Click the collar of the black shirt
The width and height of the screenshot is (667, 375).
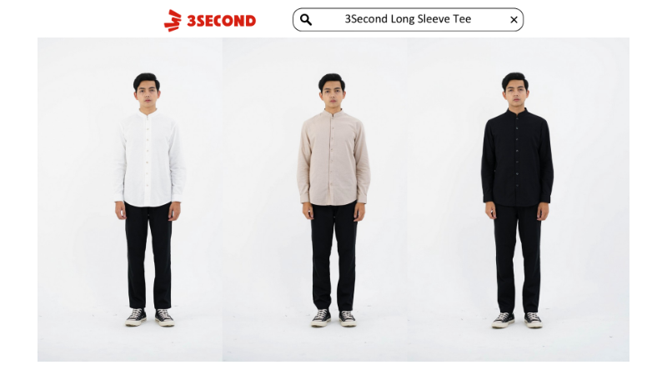[516, 112]
